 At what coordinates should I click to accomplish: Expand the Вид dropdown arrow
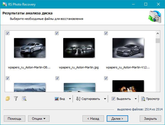tap(70, 99)
